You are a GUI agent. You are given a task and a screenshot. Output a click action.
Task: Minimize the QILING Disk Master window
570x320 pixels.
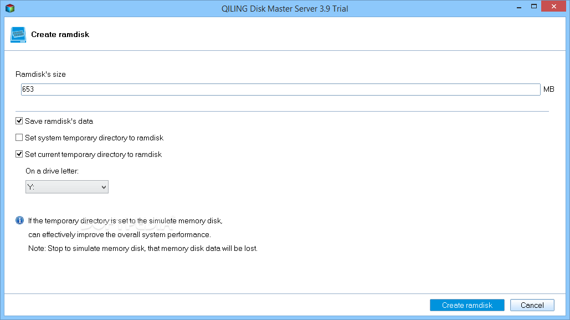519,7
